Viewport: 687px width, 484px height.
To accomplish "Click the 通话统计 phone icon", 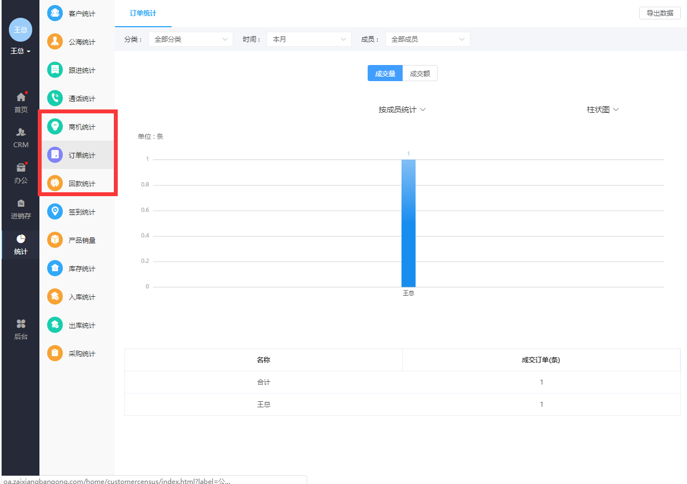I will [x=55, y=98].
